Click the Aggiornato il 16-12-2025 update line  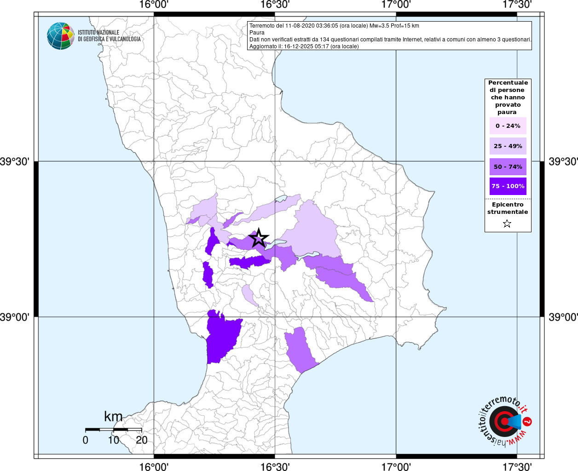pos(304,46)
